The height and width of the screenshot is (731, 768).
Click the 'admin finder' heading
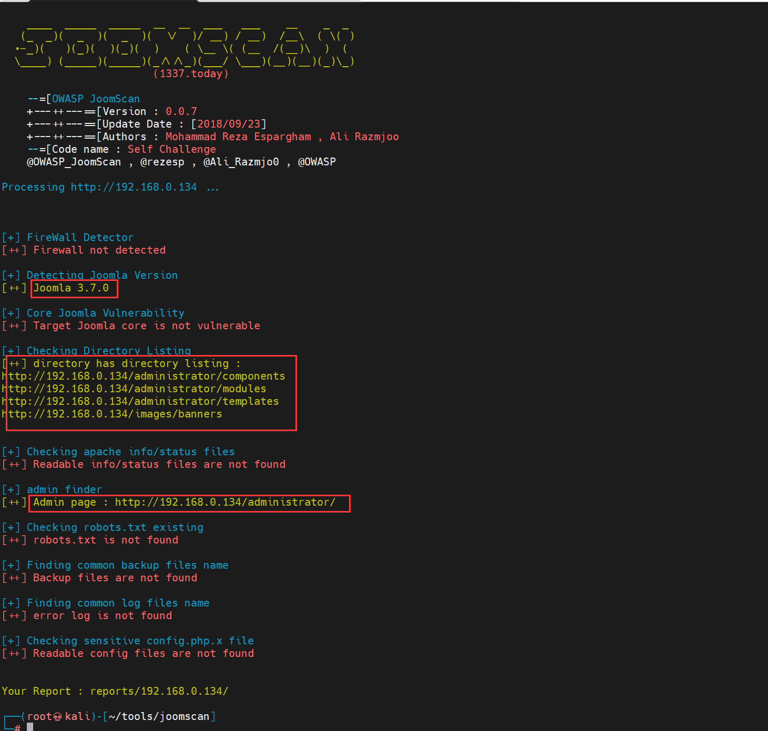65,489
